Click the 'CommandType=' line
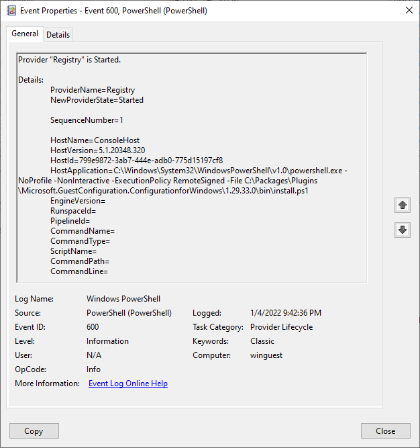Screen dimensions: 420x448 [80, 241]
